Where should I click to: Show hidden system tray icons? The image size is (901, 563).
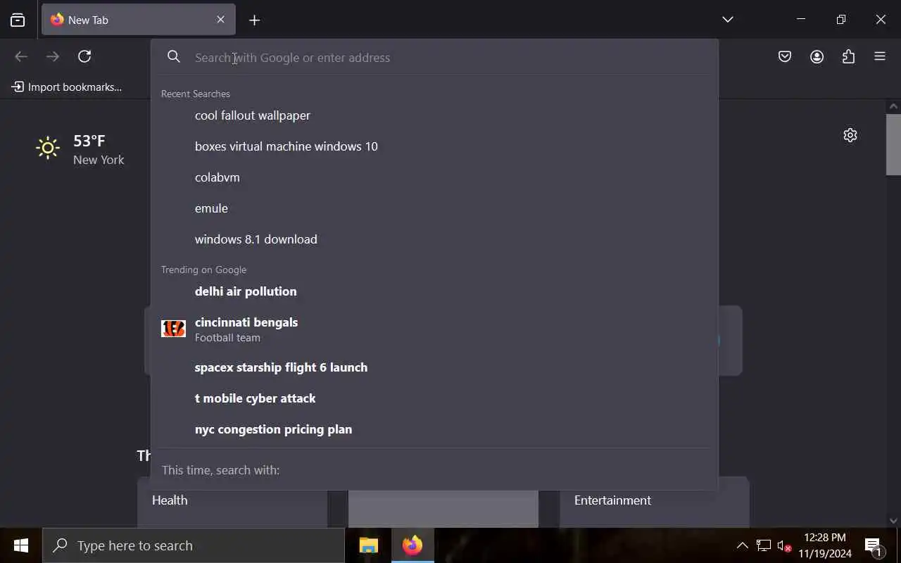click(x=742, y=545)
